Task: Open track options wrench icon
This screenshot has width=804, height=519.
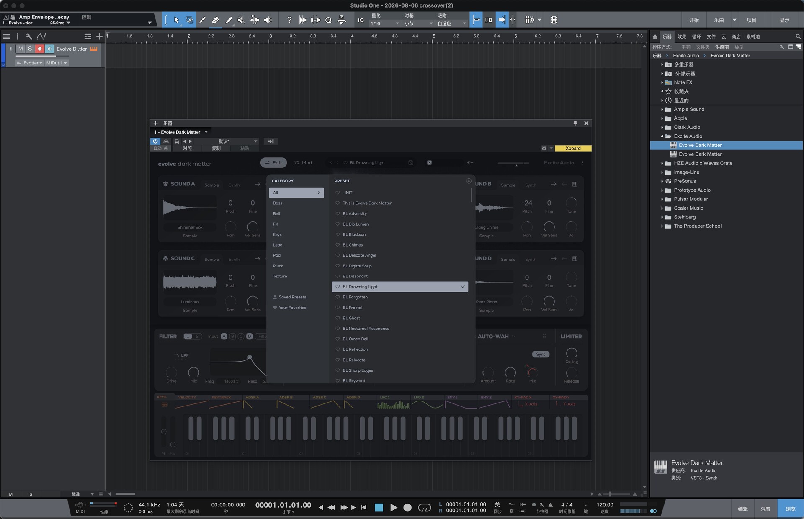Action: tap(29, 36)
